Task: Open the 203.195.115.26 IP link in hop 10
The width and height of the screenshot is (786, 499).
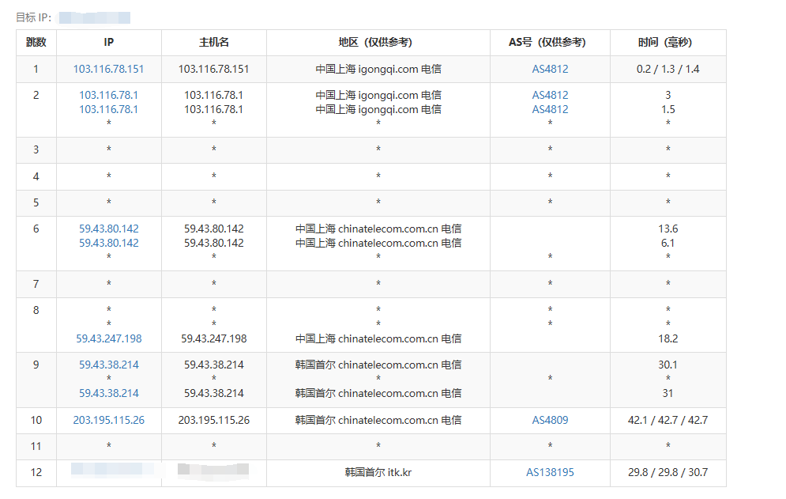Action: pyautogui.click(x=109, y=420)
